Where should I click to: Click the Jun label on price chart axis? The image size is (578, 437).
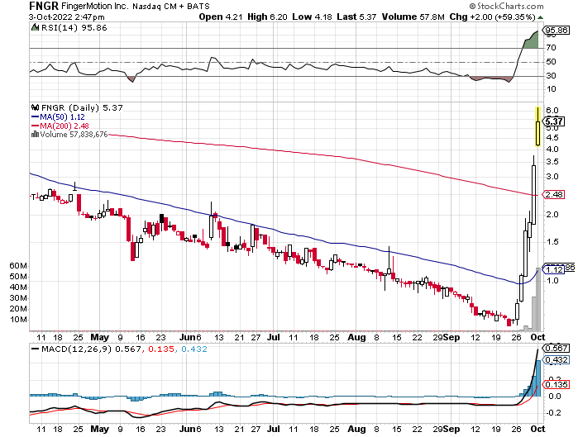point(188,337)
